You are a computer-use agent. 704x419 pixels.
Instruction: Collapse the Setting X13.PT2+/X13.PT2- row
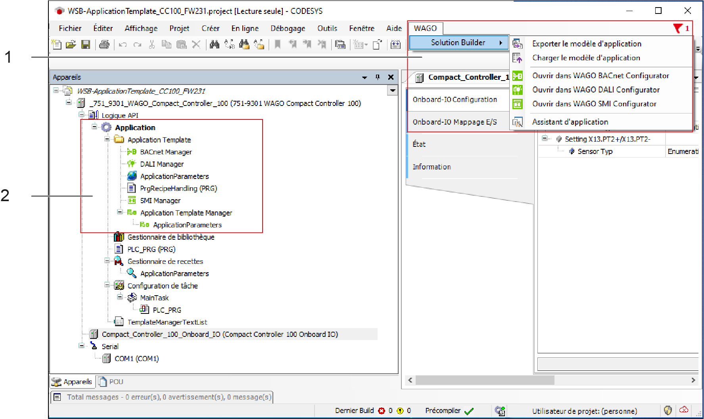tap(545, 138)
